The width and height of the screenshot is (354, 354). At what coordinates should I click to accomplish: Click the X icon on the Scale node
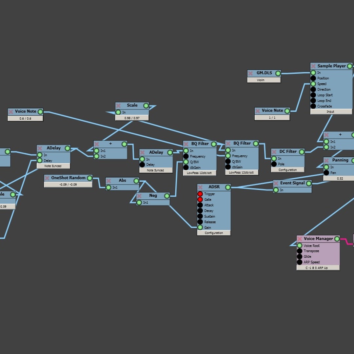119,106
